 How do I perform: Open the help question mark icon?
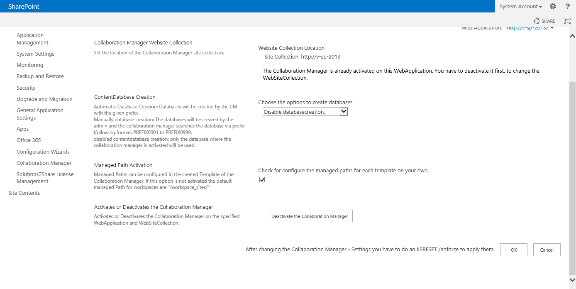[x=568, y=6]
